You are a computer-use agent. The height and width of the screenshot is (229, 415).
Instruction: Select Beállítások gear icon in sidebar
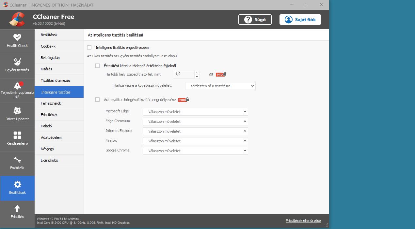coord(17,184)
